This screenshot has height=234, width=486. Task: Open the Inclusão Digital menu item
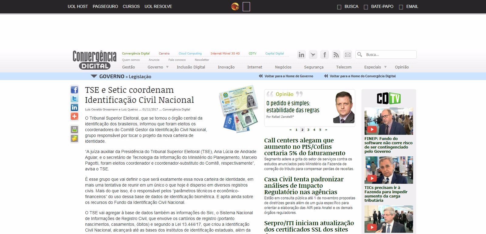191,67
